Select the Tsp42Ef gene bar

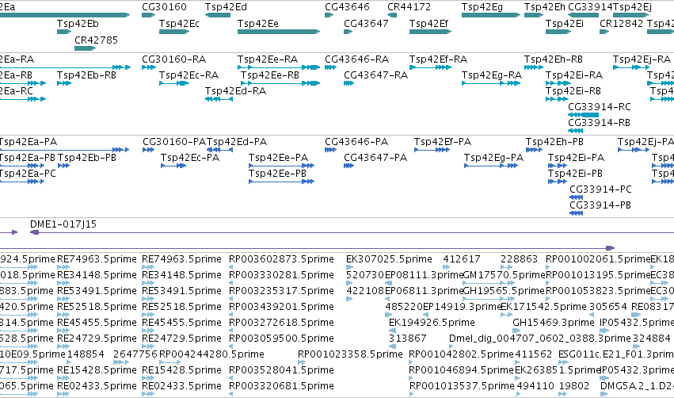(x=430, y=32)
